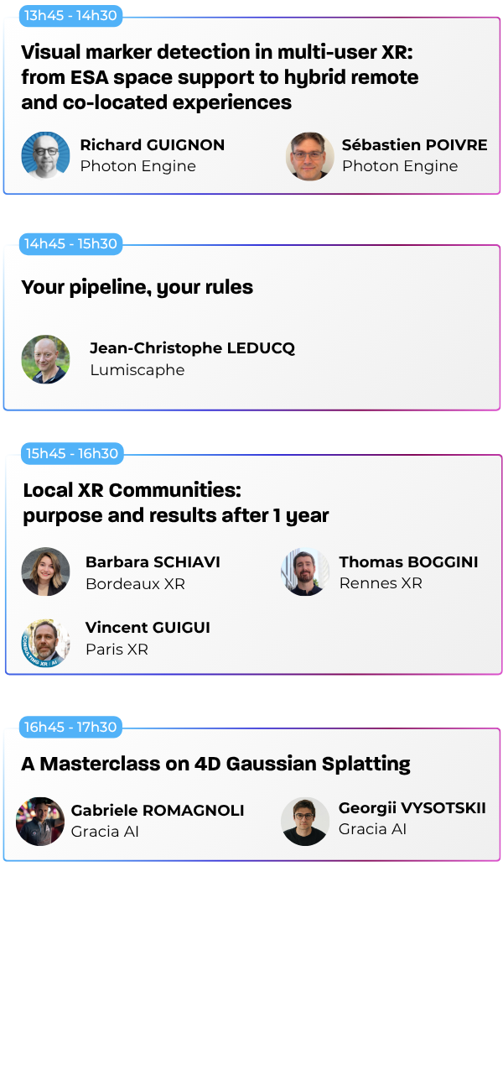
Task: Open the 'Your pipeline, your rules' session
Action: point(137,287)
